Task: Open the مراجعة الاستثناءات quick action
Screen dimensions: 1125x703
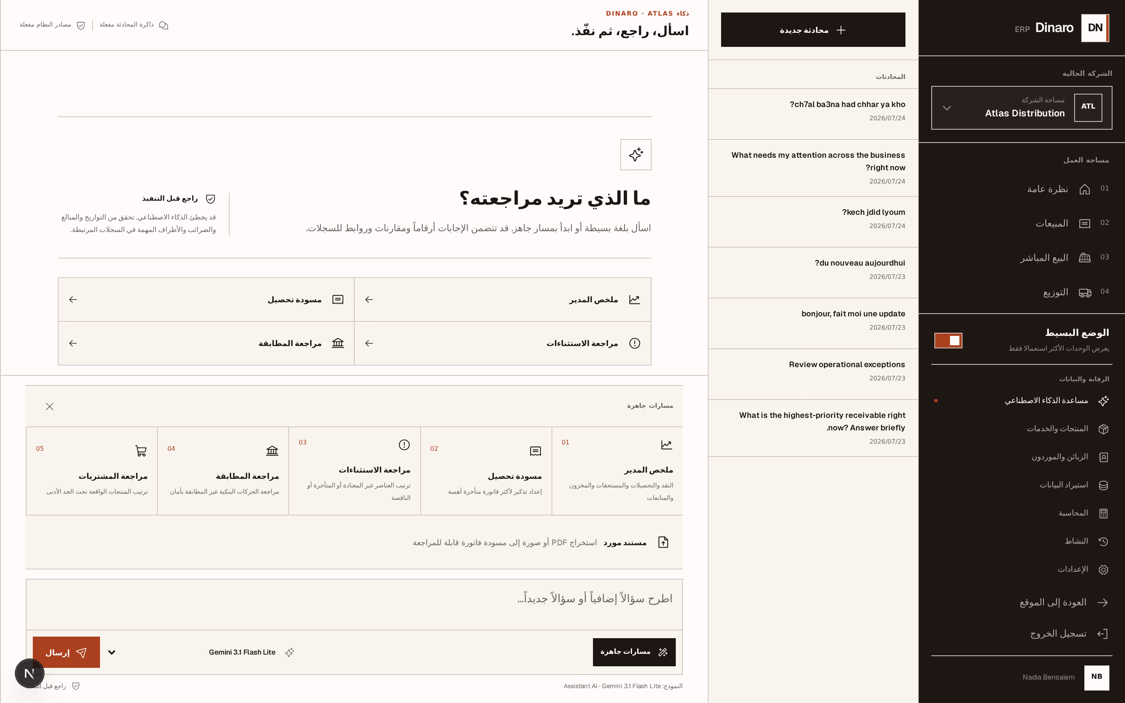Action: (x=502, y=343)
